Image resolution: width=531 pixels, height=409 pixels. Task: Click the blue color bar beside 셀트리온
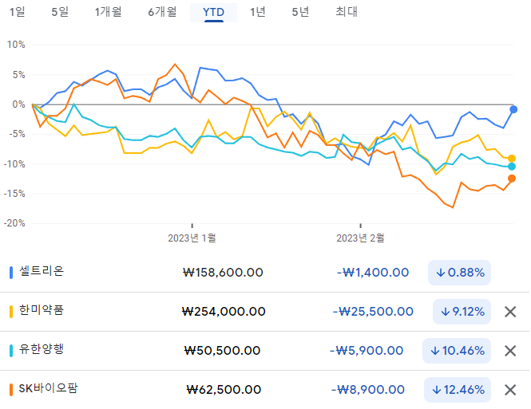tap(11, 273)
